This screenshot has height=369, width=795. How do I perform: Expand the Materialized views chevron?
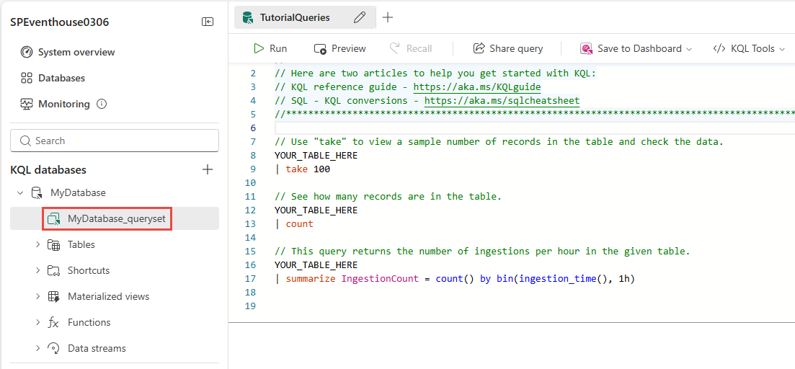37,296
